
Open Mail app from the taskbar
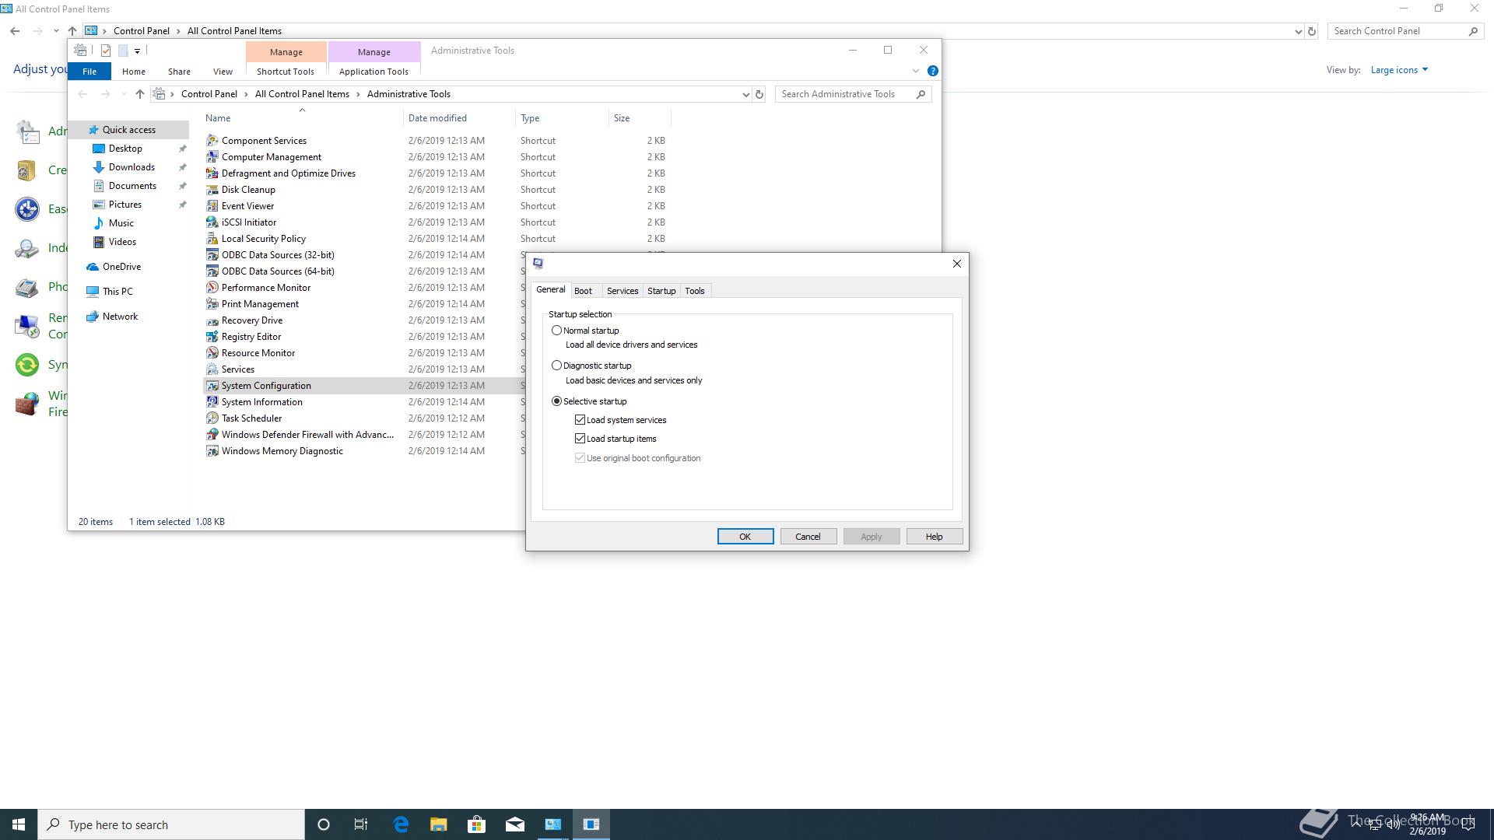click(515, 824)
